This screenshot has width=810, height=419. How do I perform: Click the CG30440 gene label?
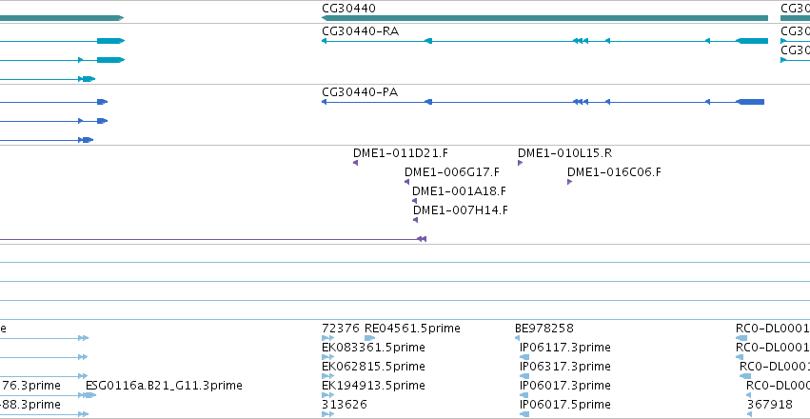tap(348, 9)
